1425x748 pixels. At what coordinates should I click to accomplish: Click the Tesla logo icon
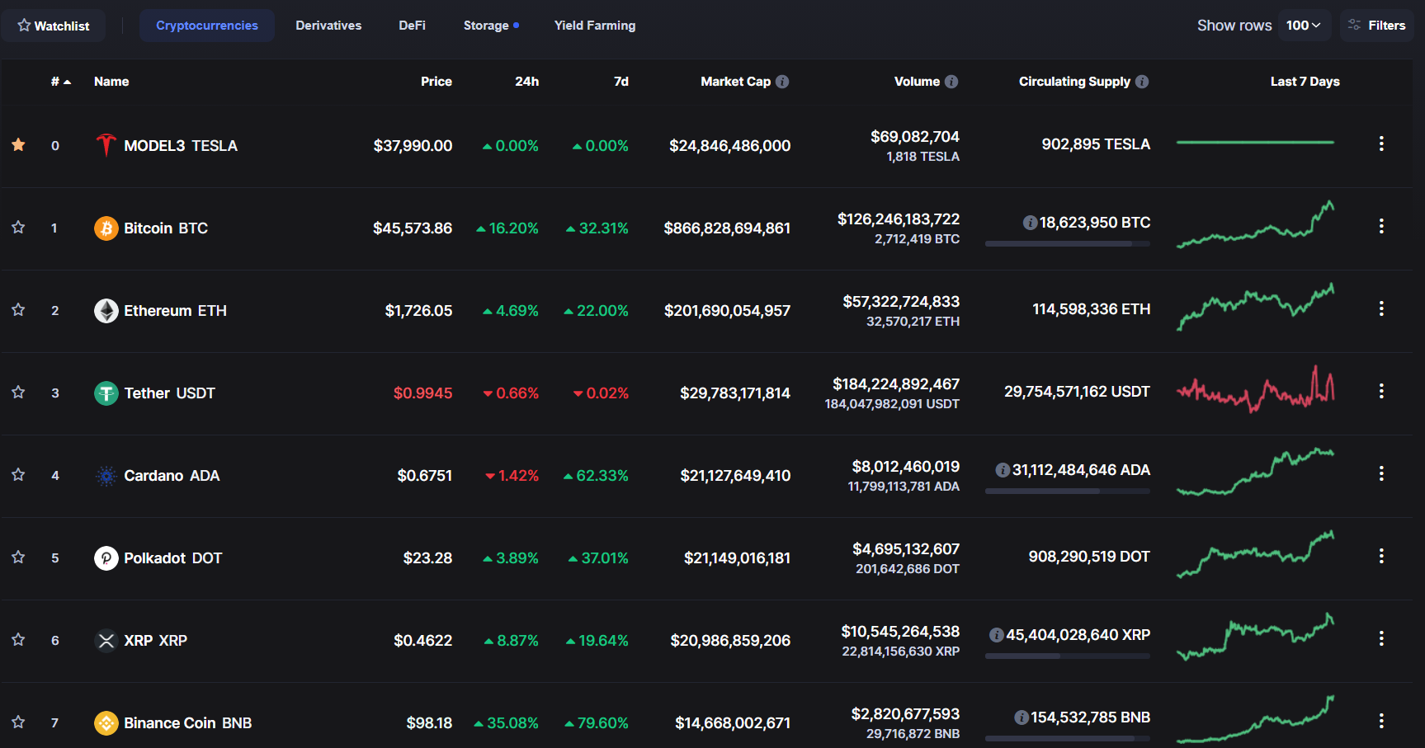106,145
